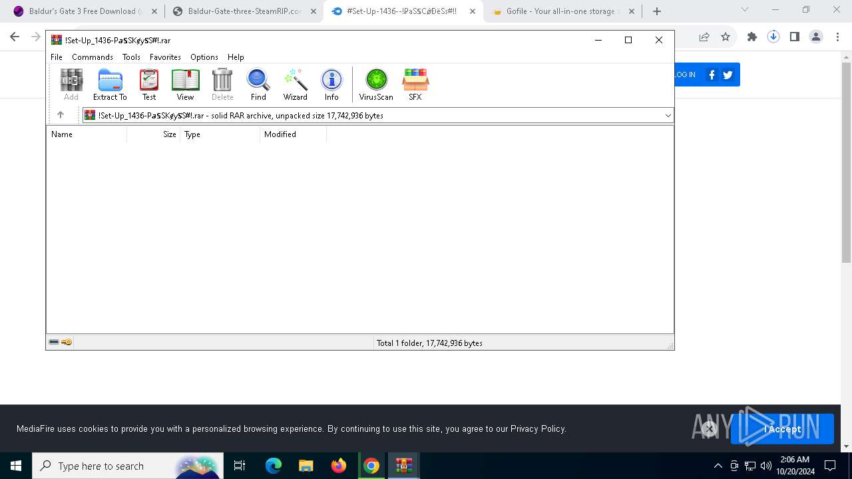Run the Test archive tool
Image resolution: width=852 pixels, height=479 pixels.
tap(149, 84)
